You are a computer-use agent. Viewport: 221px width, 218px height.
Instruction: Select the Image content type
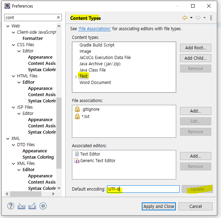[85, 51]
